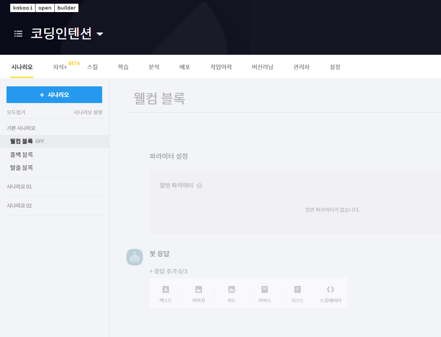Add a 스킬데이터 response type
The height and width of the screenshot is (337, 441).
pos(331,294)
